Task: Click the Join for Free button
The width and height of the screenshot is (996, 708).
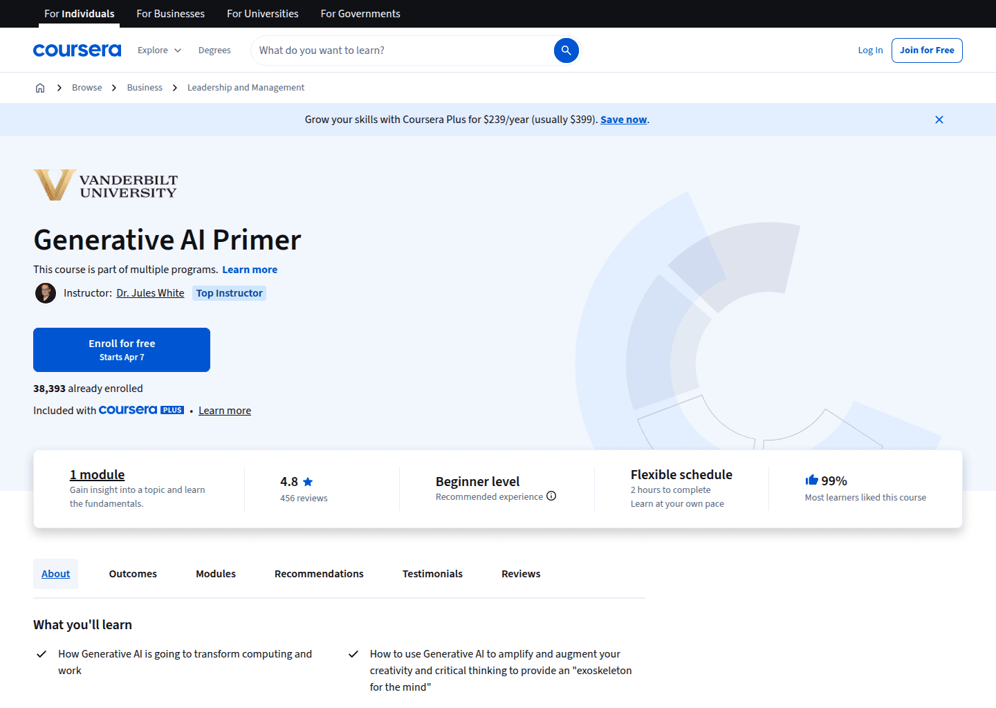Action: pyautogui.click(x=927, y=50)
